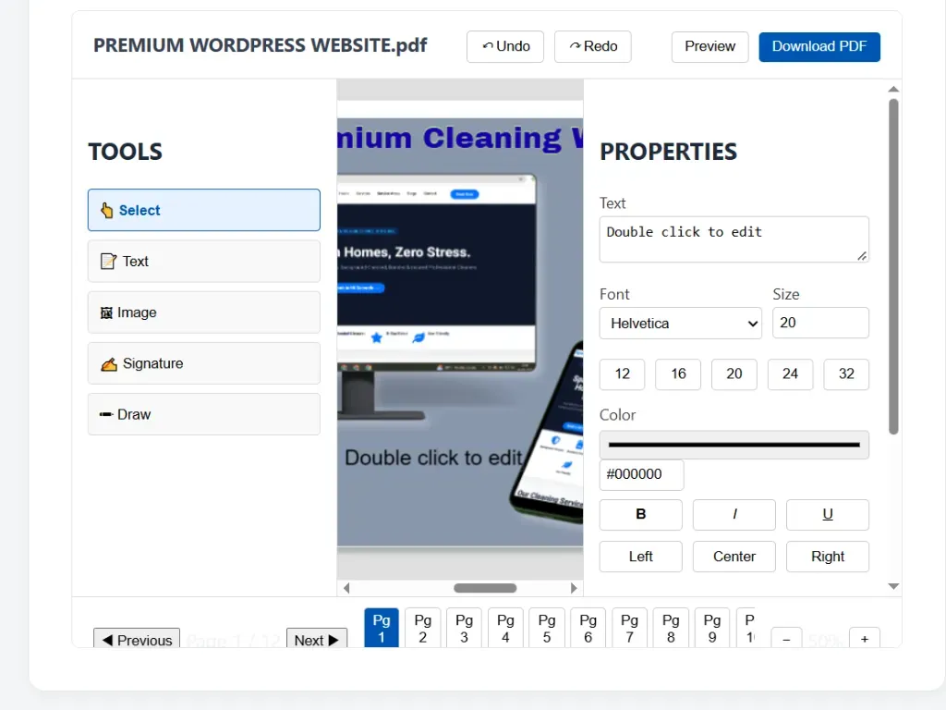The height and width of the screenshot is (710, 946).
Task: Open page tab Pg 6
Action: pyautogui.click(x=588, y=628)
